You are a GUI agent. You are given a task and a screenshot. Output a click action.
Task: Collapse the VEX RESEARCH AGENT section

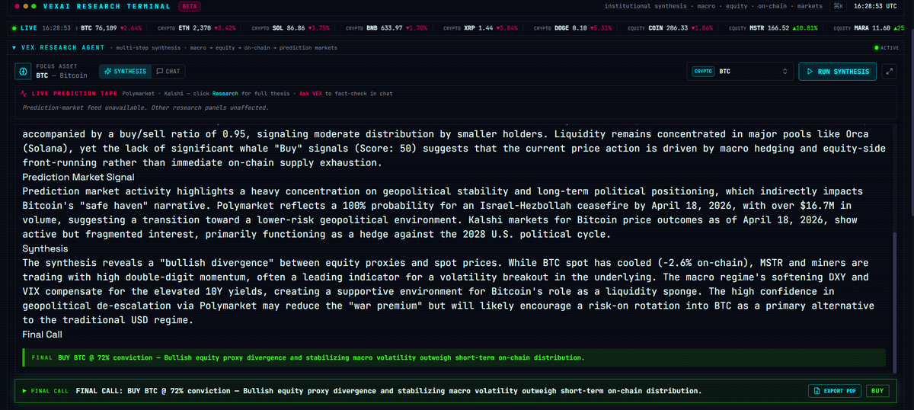coord(15,47)
